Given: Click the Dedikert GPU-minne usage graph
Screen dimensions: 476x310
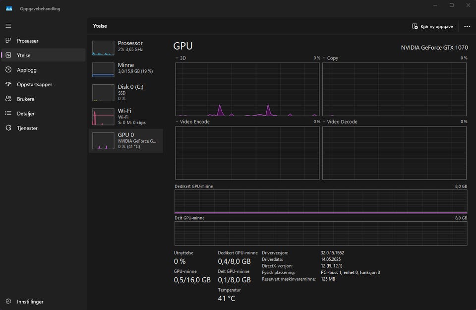Looking at the screenshot, I should click(x=320, y=202).
